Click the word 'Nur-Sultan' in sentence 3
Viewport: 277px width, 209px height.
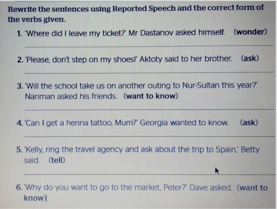point(201,85)
